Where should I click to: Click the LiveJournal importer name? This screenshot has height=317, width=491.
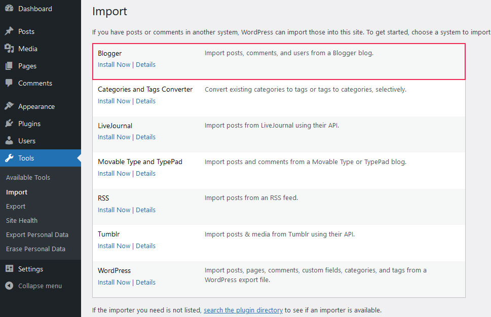click(x=115, y=126)
